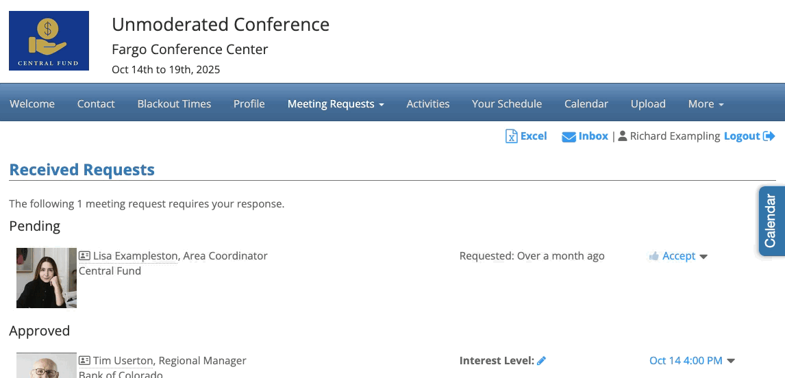
Task: Click the thumbs-up Accept icon
Action: [654, 256]
